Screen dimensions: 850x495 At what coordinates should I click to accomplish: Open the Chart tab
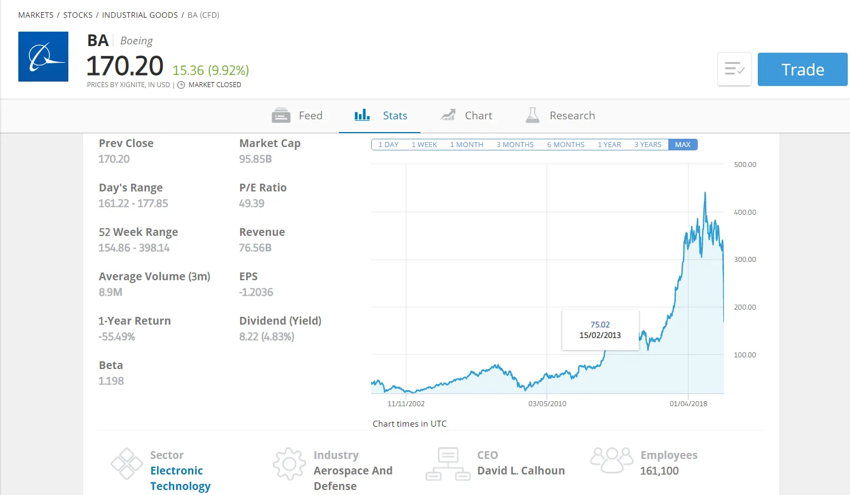click(467, 115)
